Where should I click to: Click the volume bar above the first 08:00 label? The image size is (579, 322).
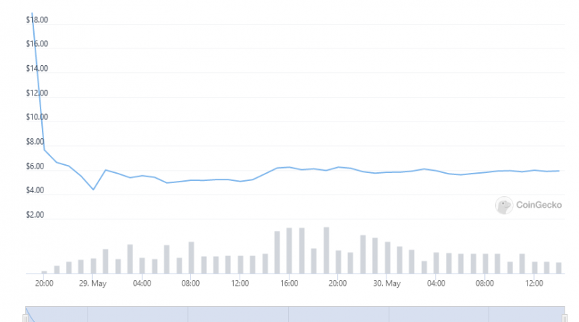(191, 257)
